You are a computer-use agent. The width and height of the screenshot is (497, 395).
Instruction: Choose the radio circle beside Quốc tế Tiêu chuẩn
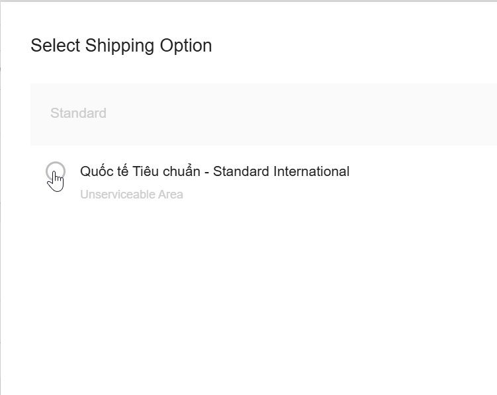[x=56, y=171]
